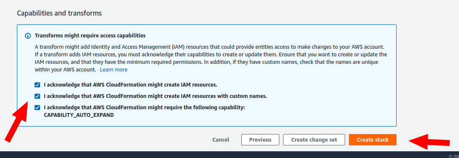Cancel the stack creation
Screen dimensions: 459x158
pos(221,140)
